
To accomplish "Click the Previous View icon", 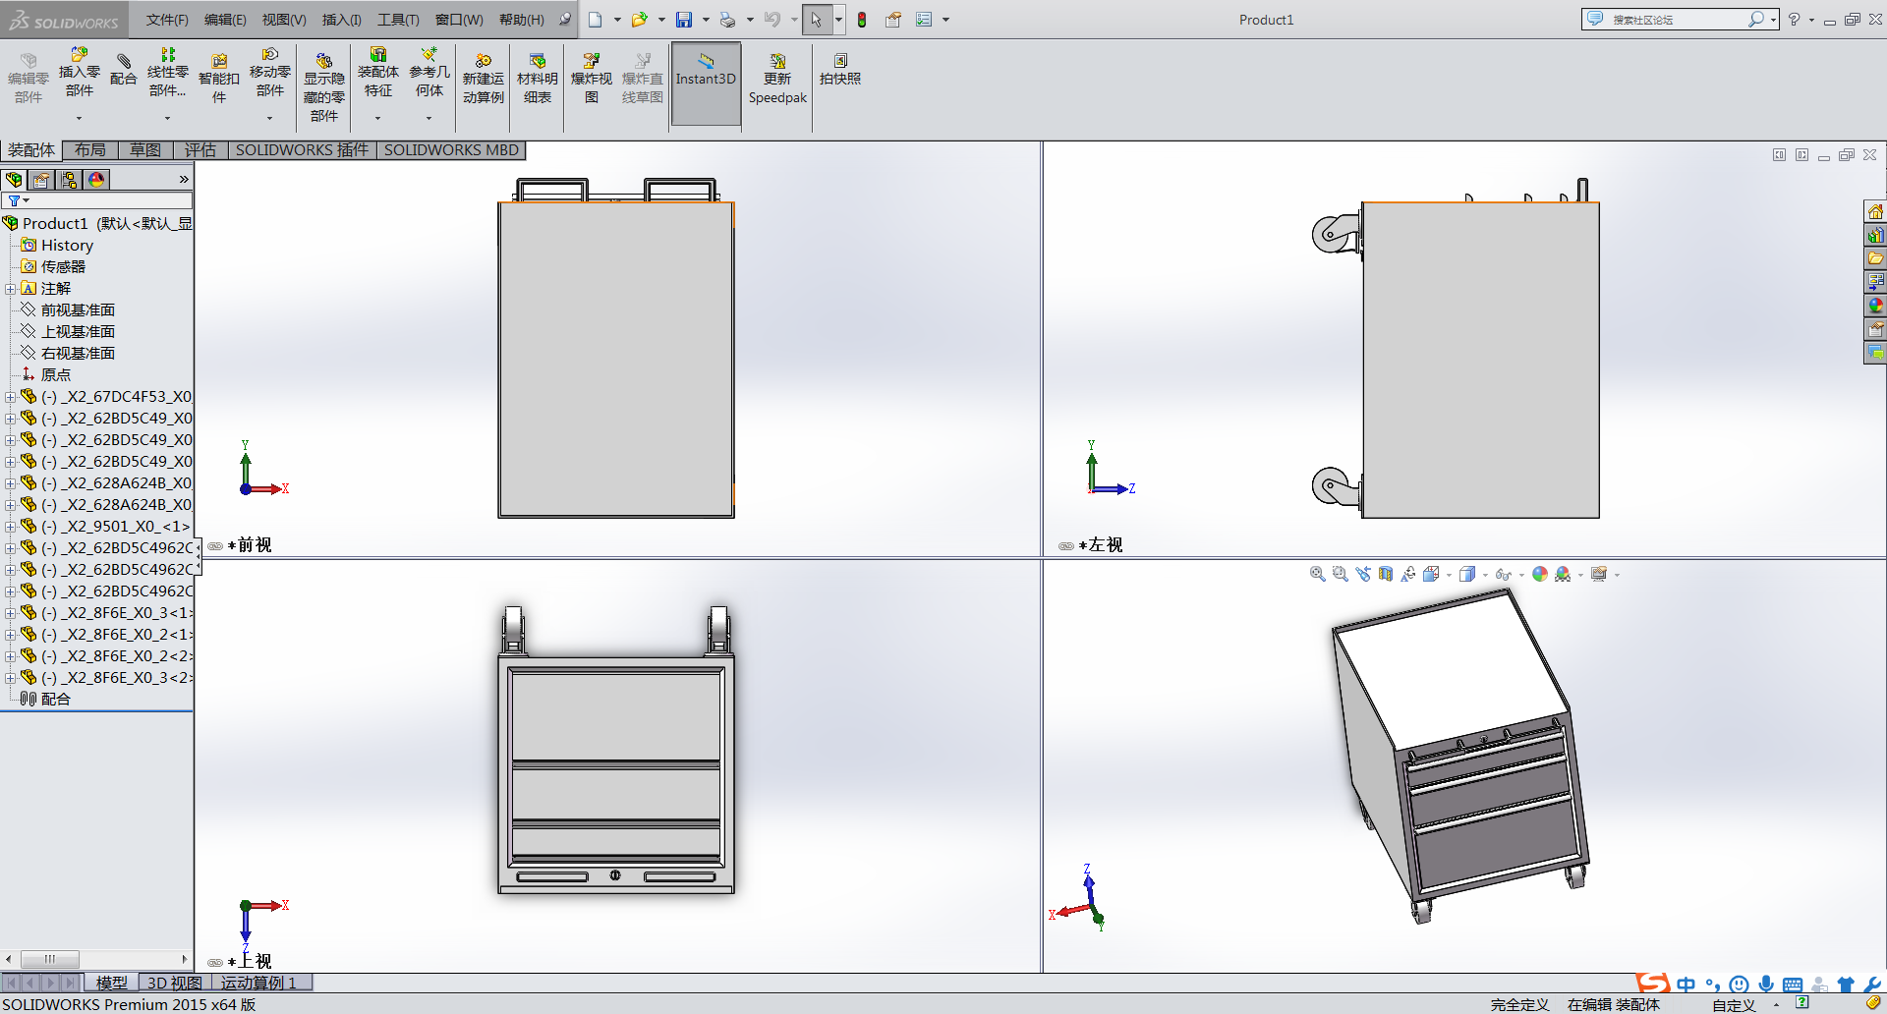I will [x=1363, y=574].
